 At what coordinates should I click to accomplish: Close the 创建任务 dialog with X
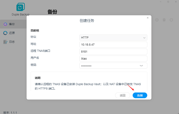click(x=148, y=18)
